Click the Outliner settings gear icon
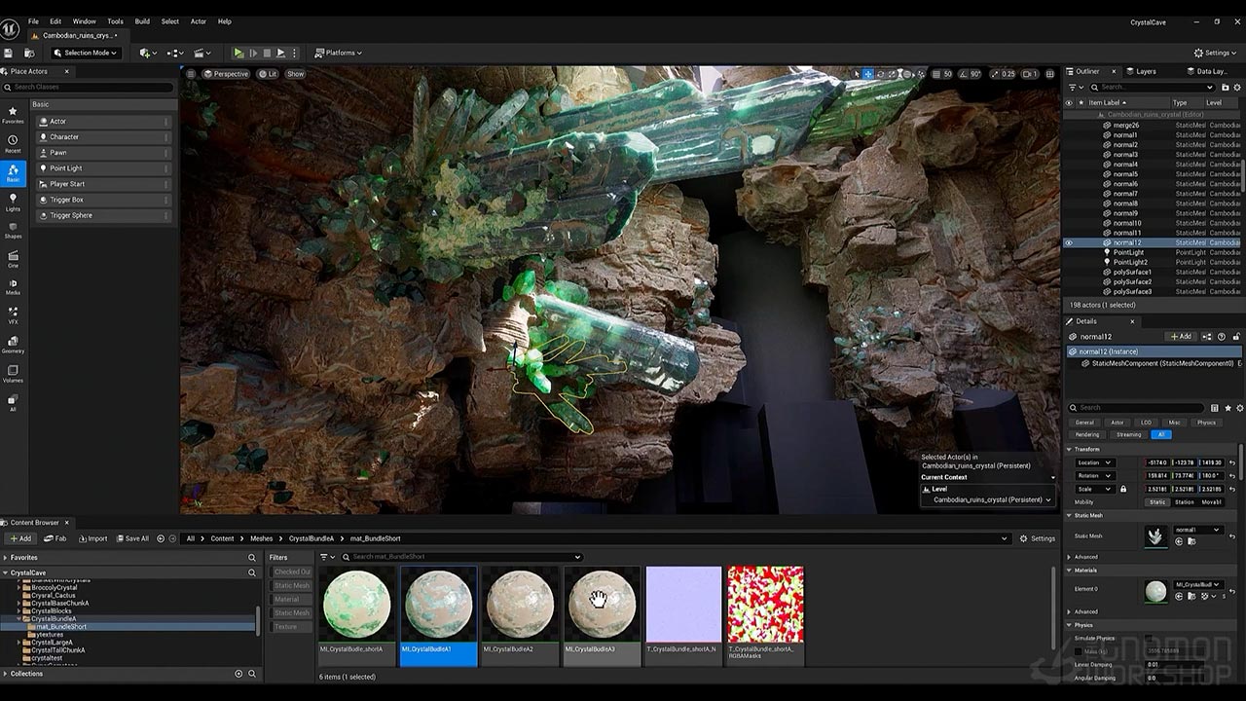Screen dimensions: 1246x701 click(x=1237, y=88)
